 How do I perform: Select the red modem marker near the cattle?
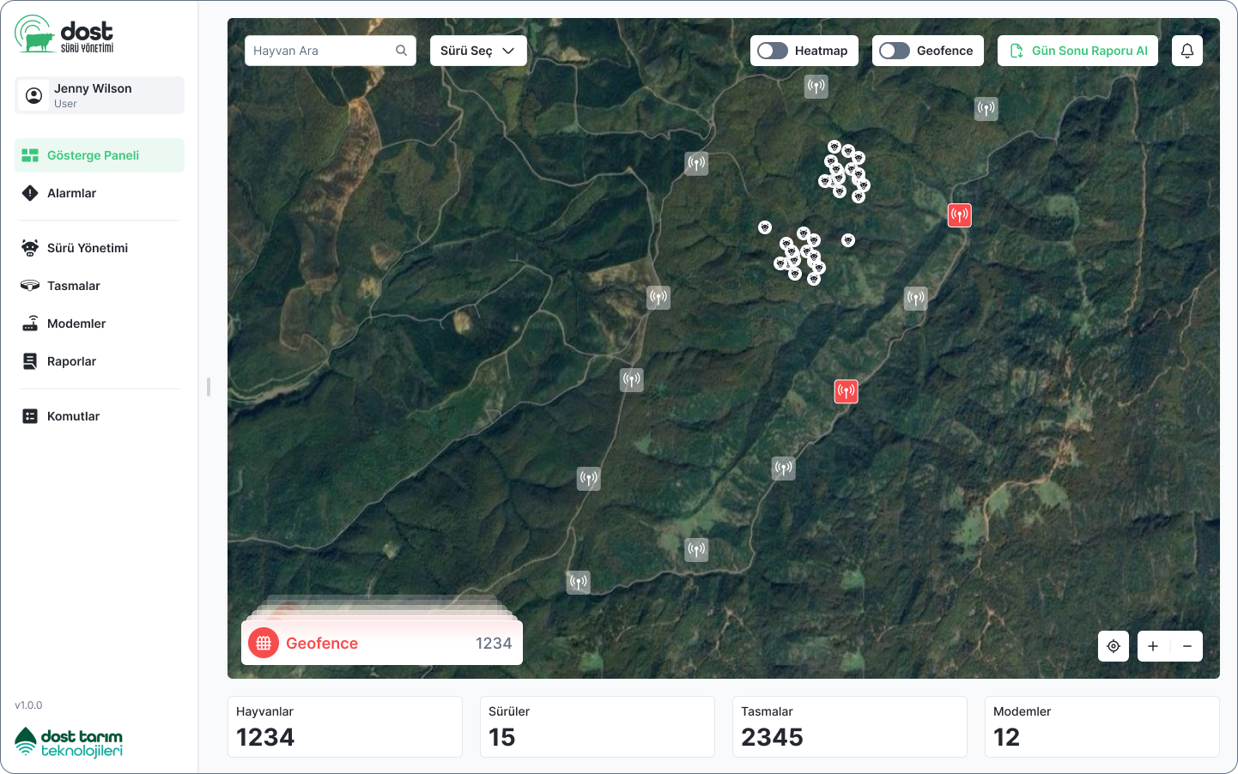click(x=960, y=215)
